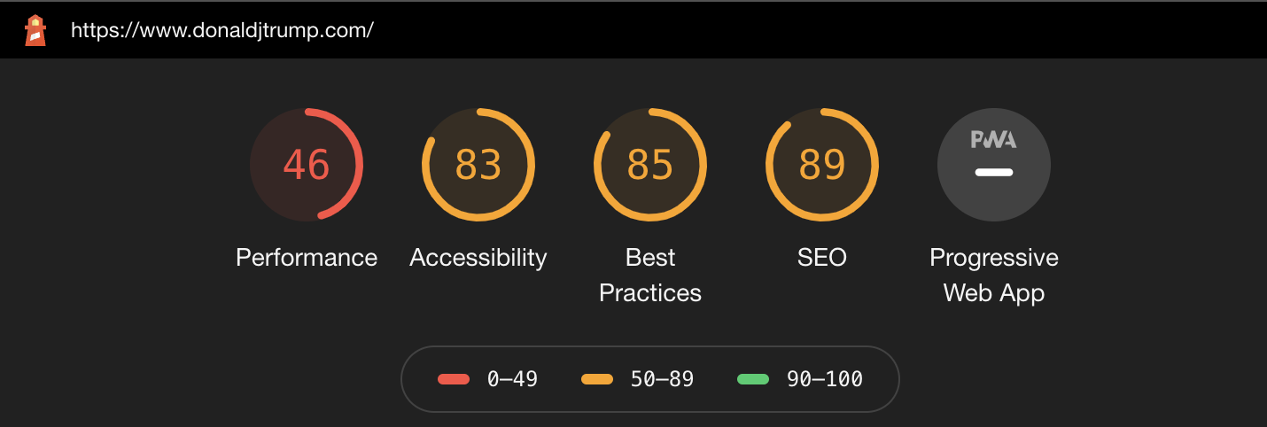Click the 0–49 range text
The width and height of the screenshot is (1267, 427).
point(512,379)
